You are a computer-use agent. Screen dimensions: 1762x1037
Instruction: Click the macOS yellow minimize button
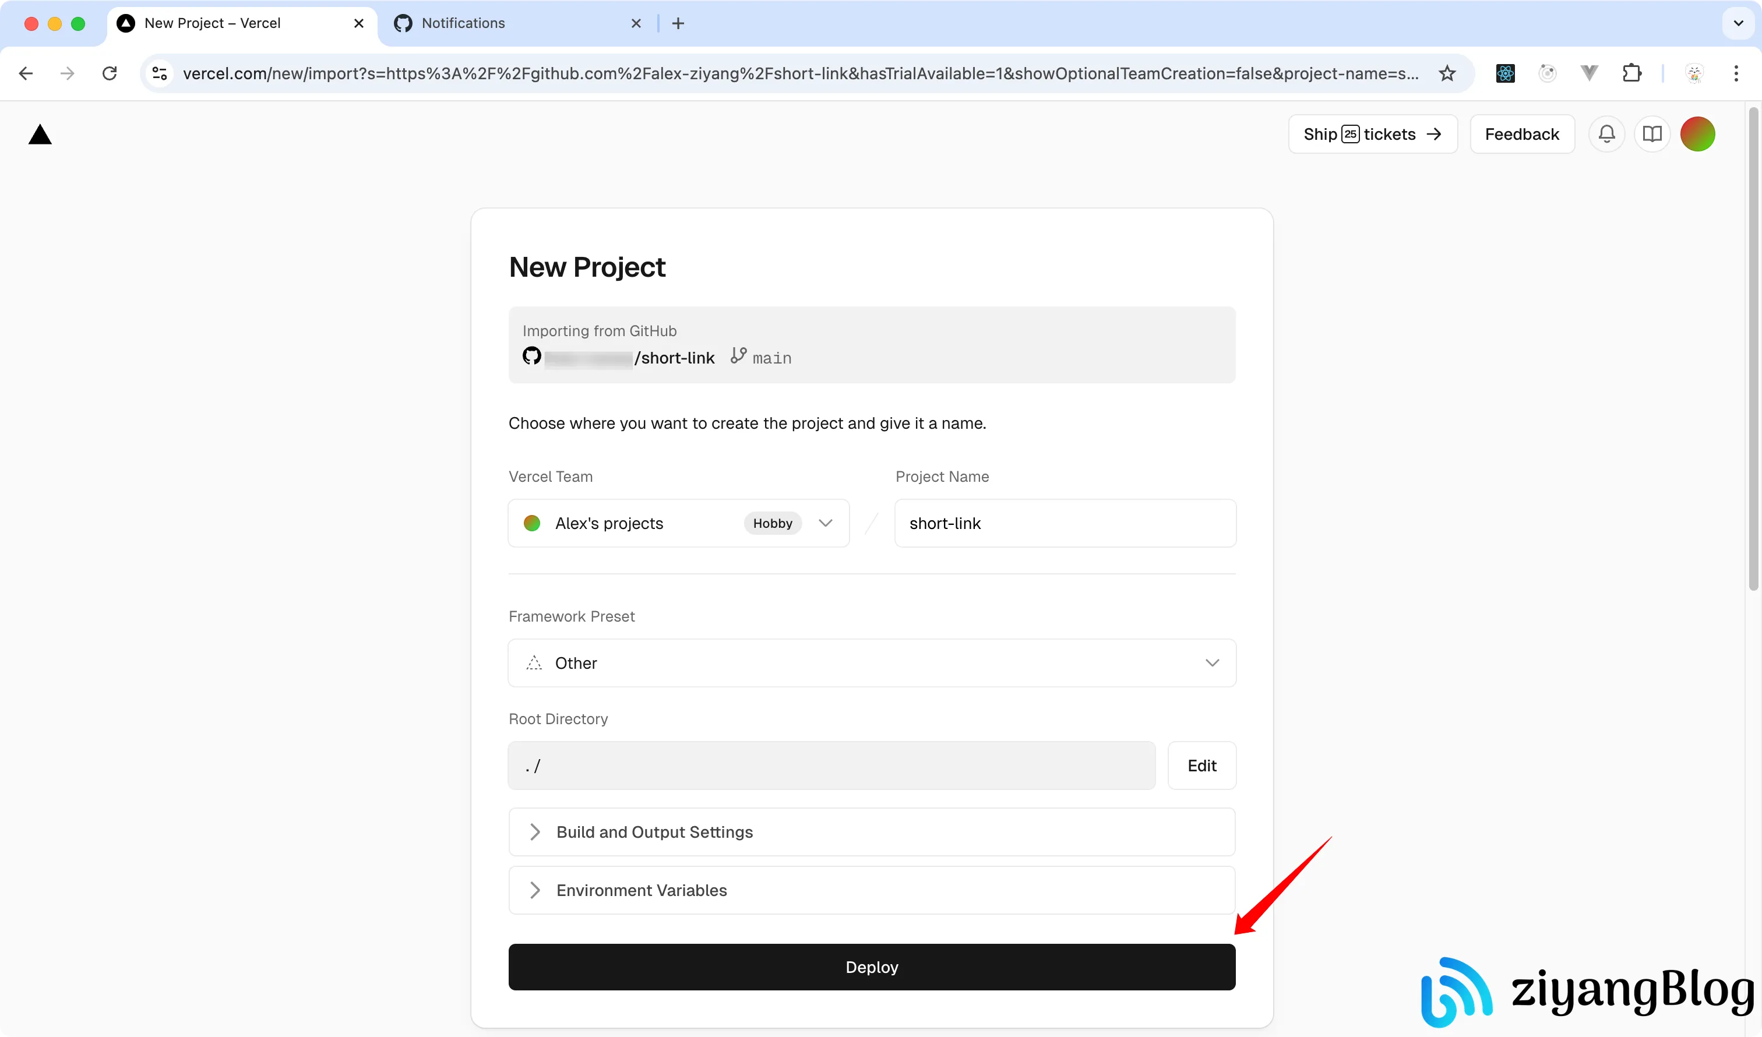(55, 23)
